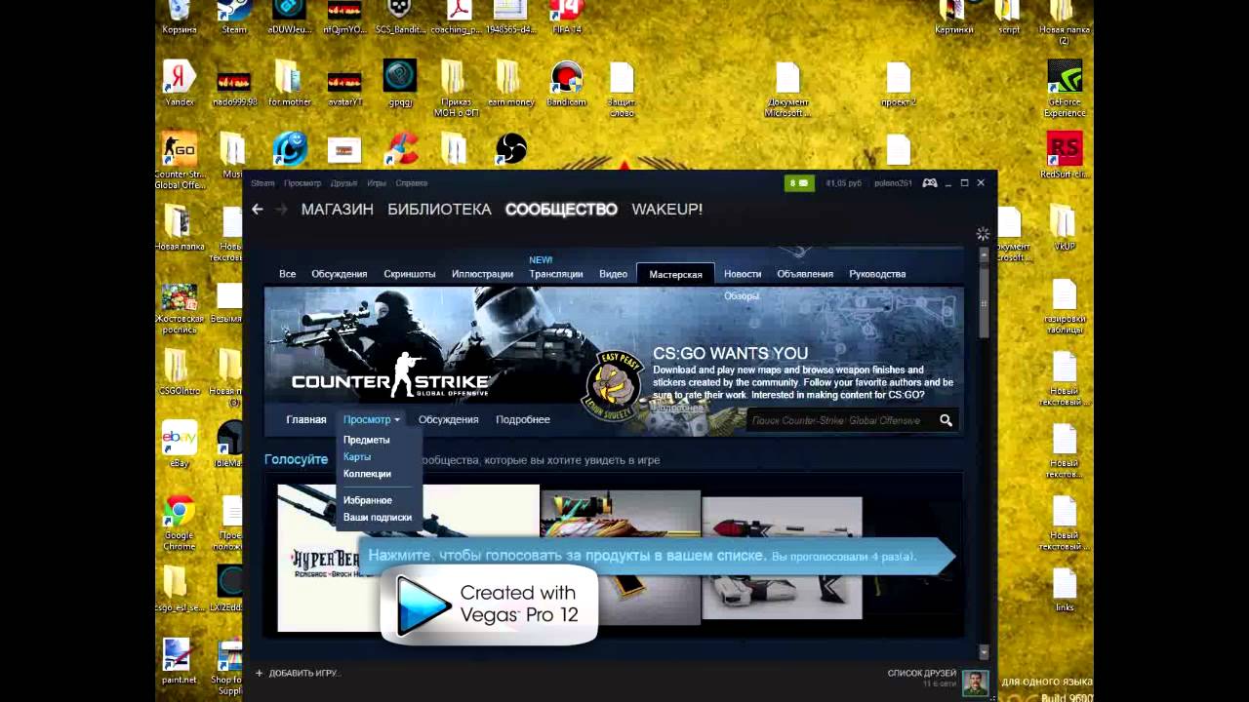
Task: Choose Коллекции from the dropdown
Action: click(x=367, y=474)
